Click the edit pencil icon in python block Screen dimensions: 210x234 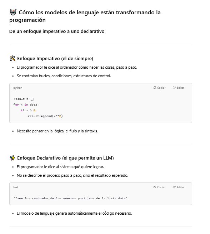[x=174, y=88]
